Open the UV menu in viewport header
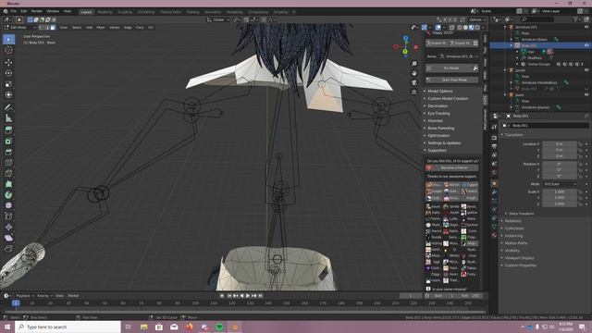592x333 pixels. point(150,28)
